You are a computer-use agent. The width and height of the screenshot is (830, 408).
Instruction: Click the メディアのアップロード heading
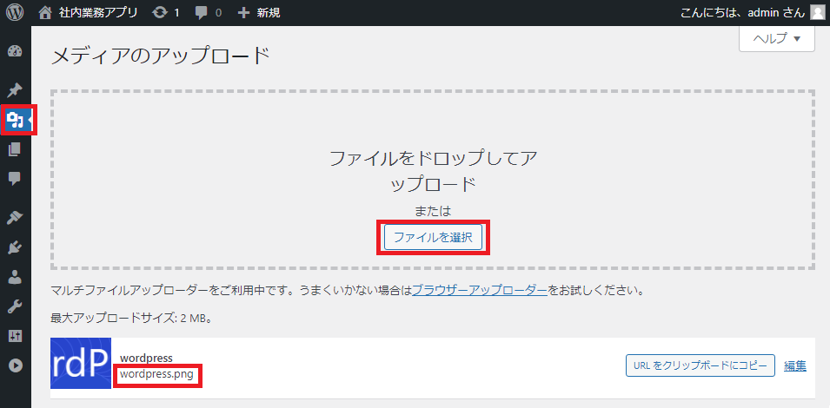[x=161, y=56]
